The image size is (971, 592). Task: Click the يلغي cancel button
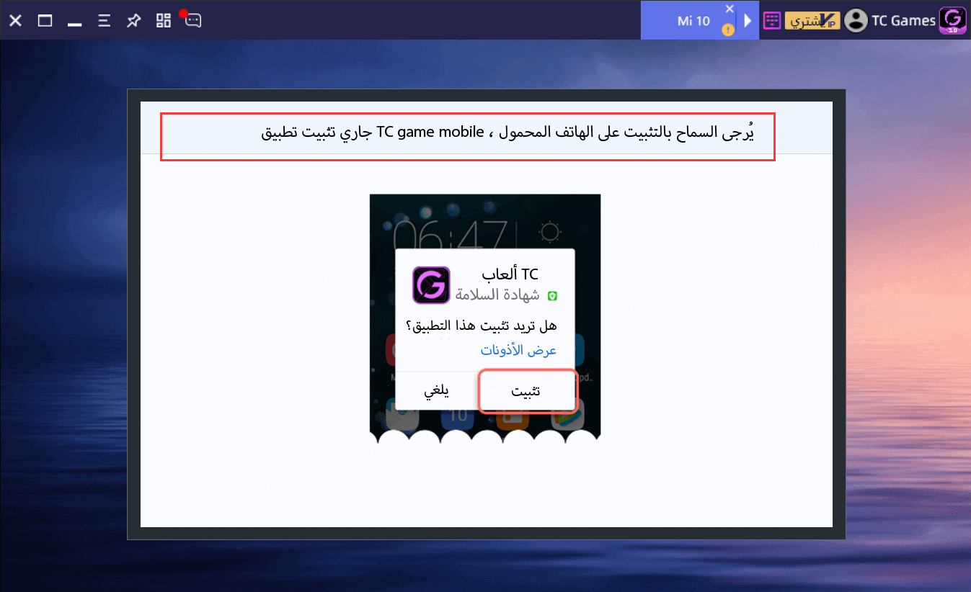pyautogui.click(x=436, y=391)
